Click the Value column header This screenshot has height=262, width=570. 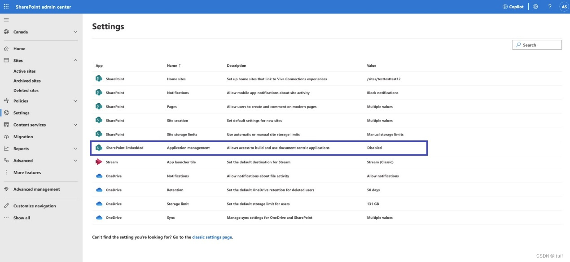372,65
